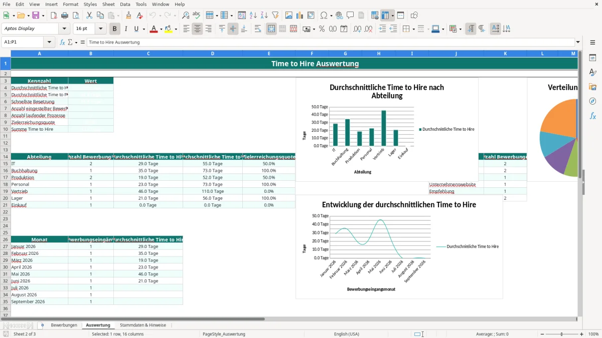Open the Sort dialog
This screenshot has height=338, width=602.
[x=242, y=16]
